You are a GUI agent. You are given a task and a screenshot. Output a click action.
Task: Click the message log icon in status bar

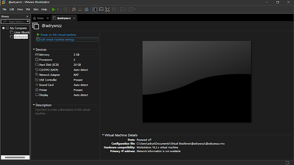pos(287,163)
